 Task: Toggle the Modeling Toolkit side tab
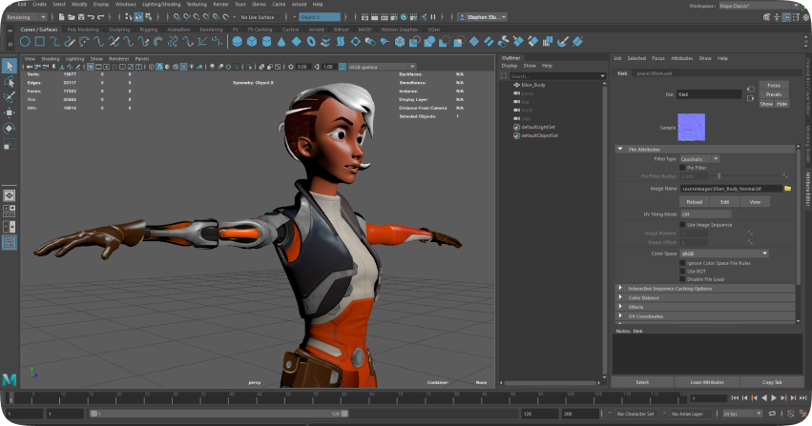coord(808,143)
